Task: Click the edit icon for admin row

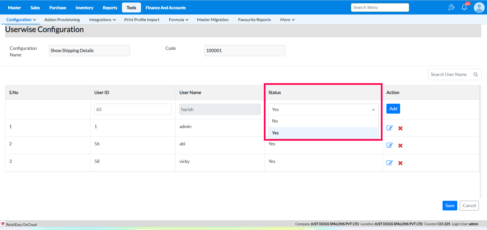Action: (x=389, y=128)
